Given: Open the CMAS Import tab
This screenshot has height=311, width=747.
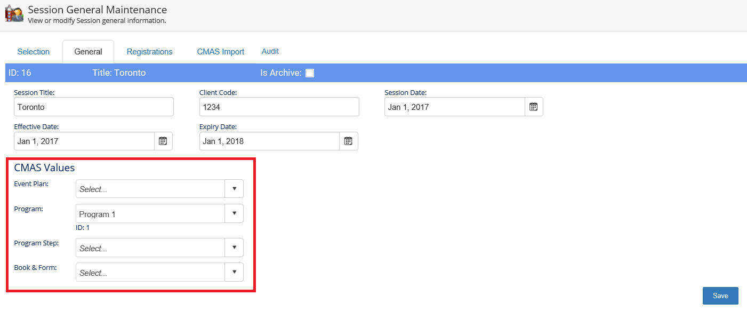Looking at the screenshot, I should pyautogui.click(x=221, y=52).
